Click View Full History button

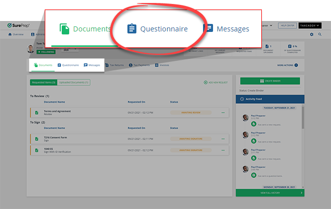pyautogui.click(x=270, y=193)
